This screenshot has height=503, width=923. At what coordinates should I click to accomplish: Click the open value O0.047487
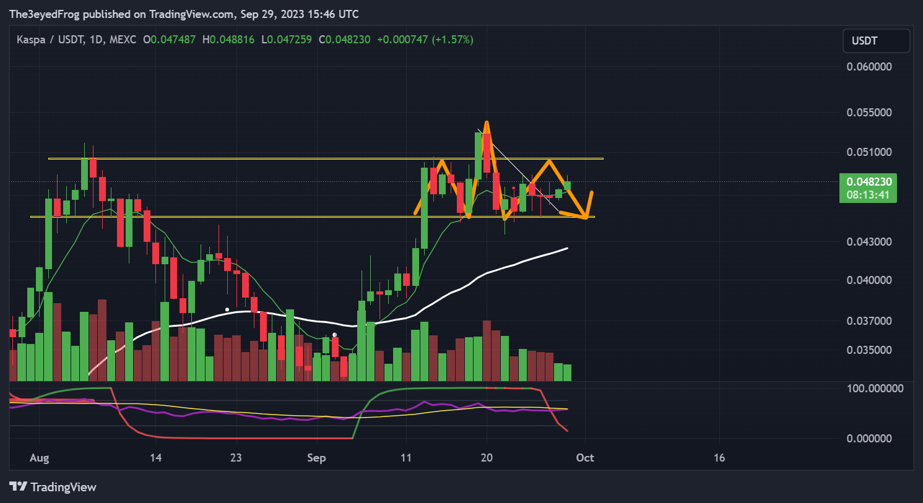[x=169, y=40]
